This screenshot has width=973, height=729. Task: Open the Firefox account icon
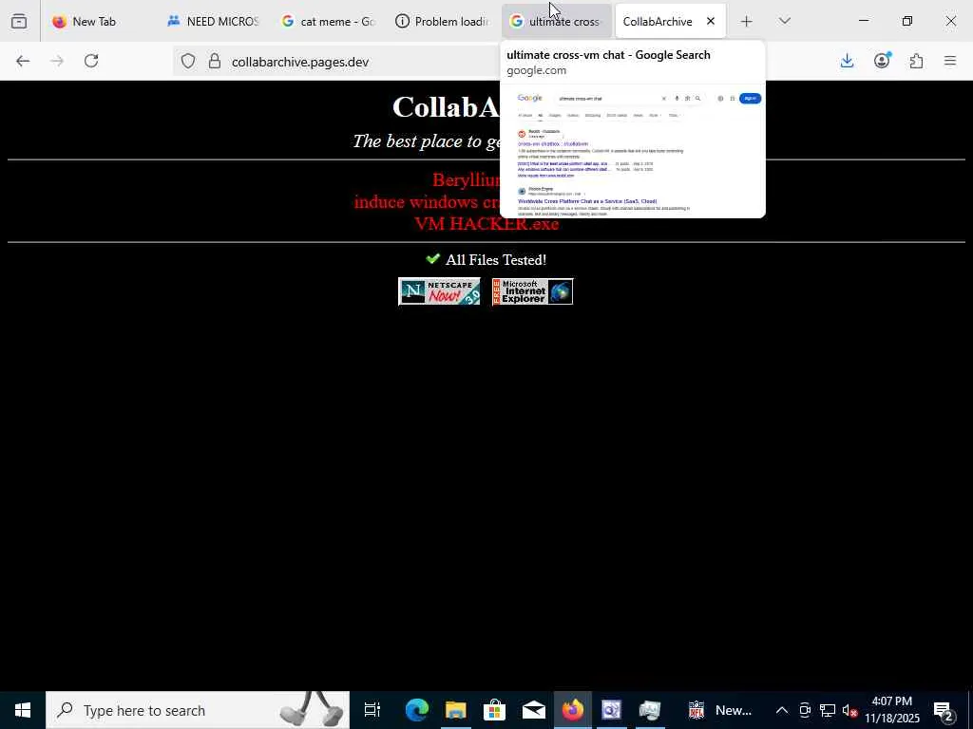882,61
